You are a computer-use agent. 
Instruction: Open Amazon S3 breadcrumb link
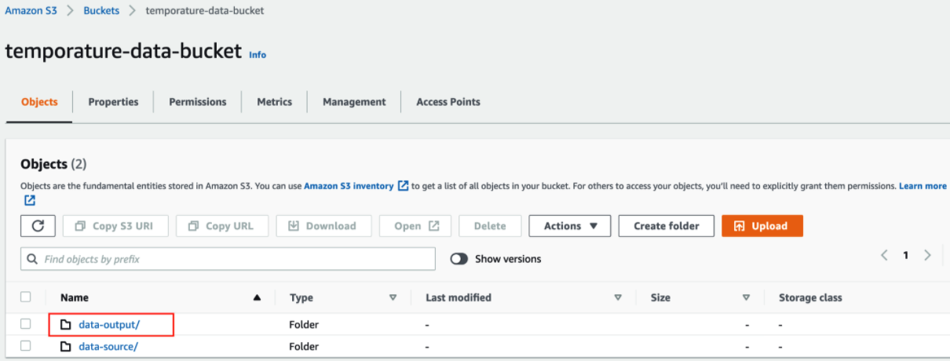coord(31,11)
